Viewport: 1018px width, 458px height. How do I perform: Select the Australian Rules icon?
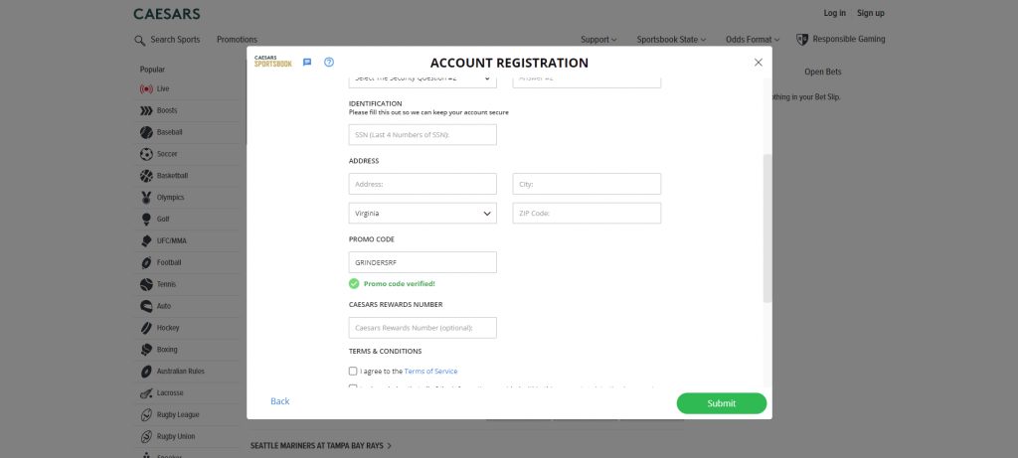(146, 372)
